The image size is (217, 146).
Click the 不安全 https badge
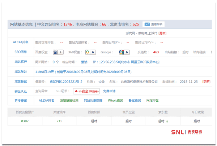pos(86,91)
